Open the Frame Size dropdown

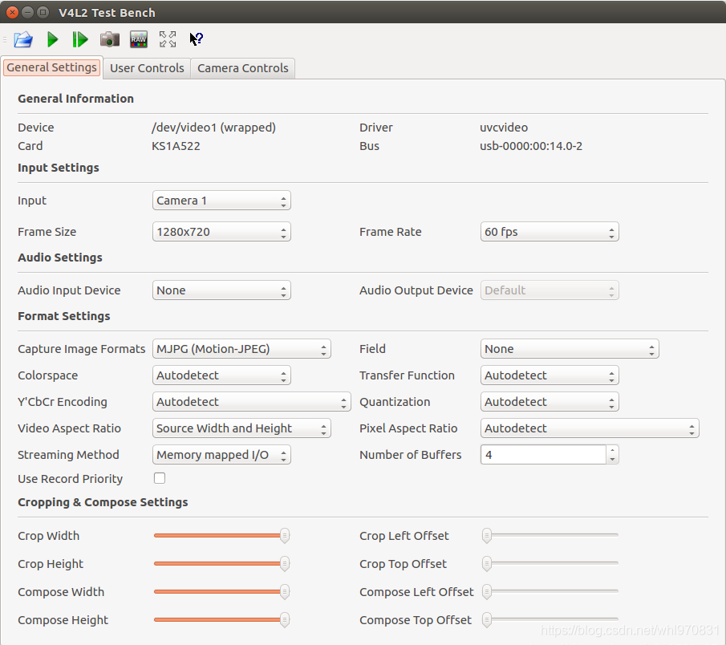pyautogui.click(x=221, y=232)
